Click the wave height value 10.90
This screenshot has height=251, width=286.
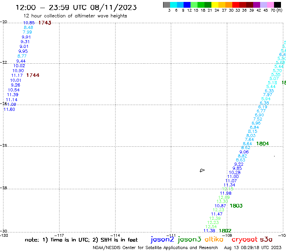[18, 71]
